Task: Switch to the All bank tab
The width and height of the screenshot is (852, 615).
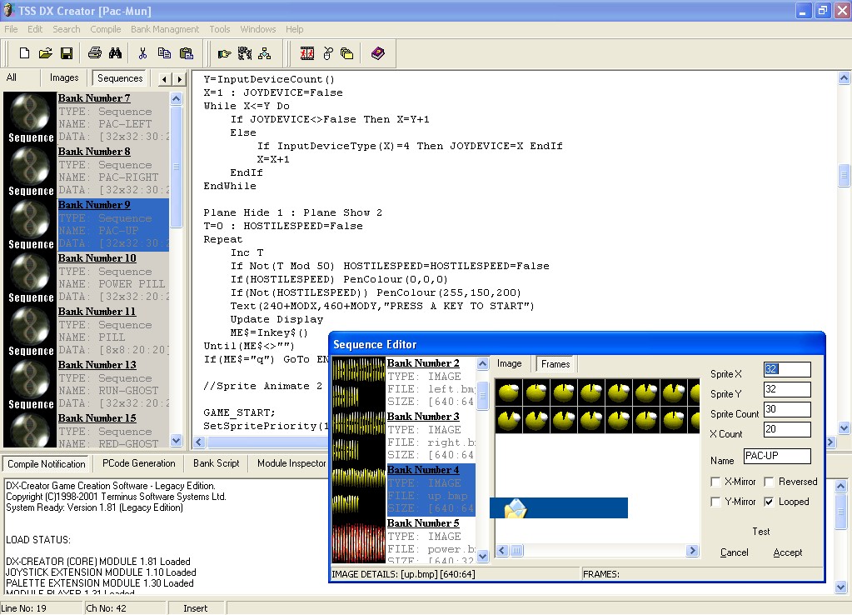Action: pos(12,77)
